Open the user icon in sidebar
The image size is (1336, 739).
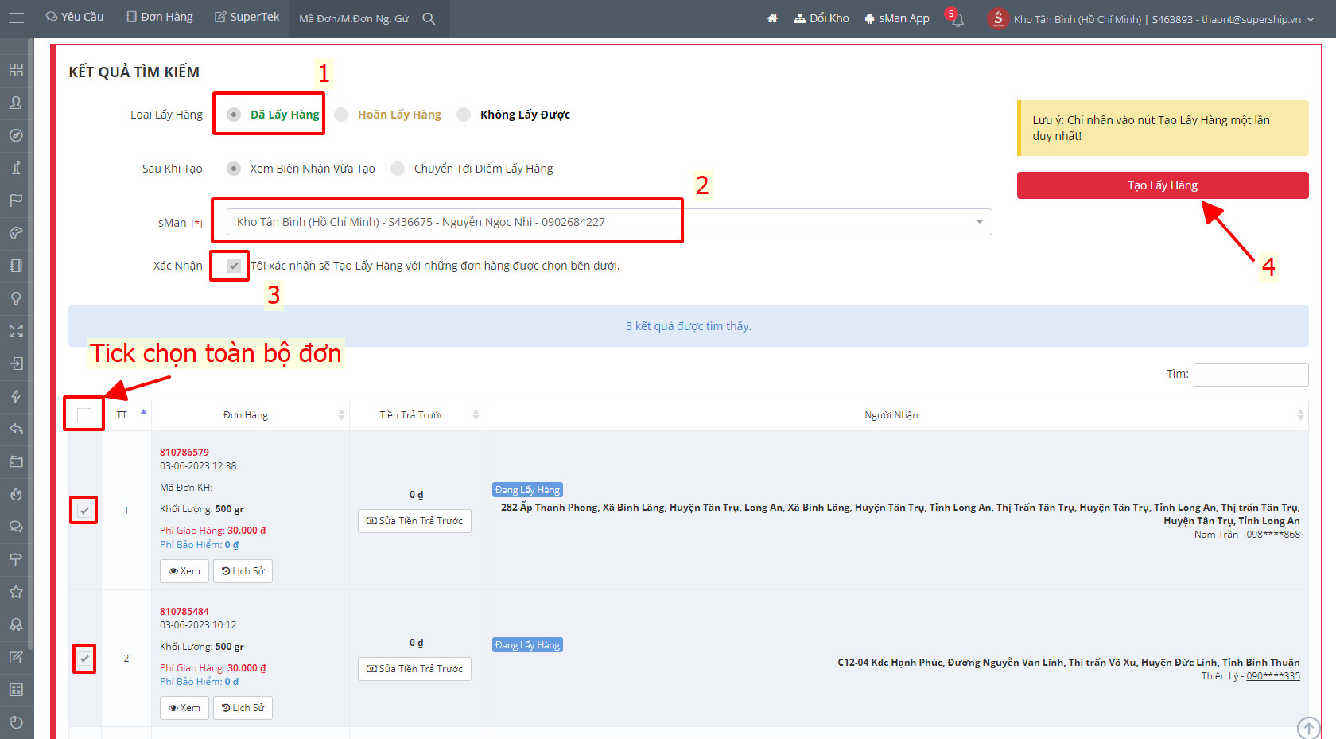point(16,103)
